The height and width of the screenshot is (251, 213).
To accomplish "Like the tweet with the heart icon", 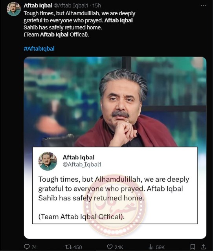I will [110, 247].
